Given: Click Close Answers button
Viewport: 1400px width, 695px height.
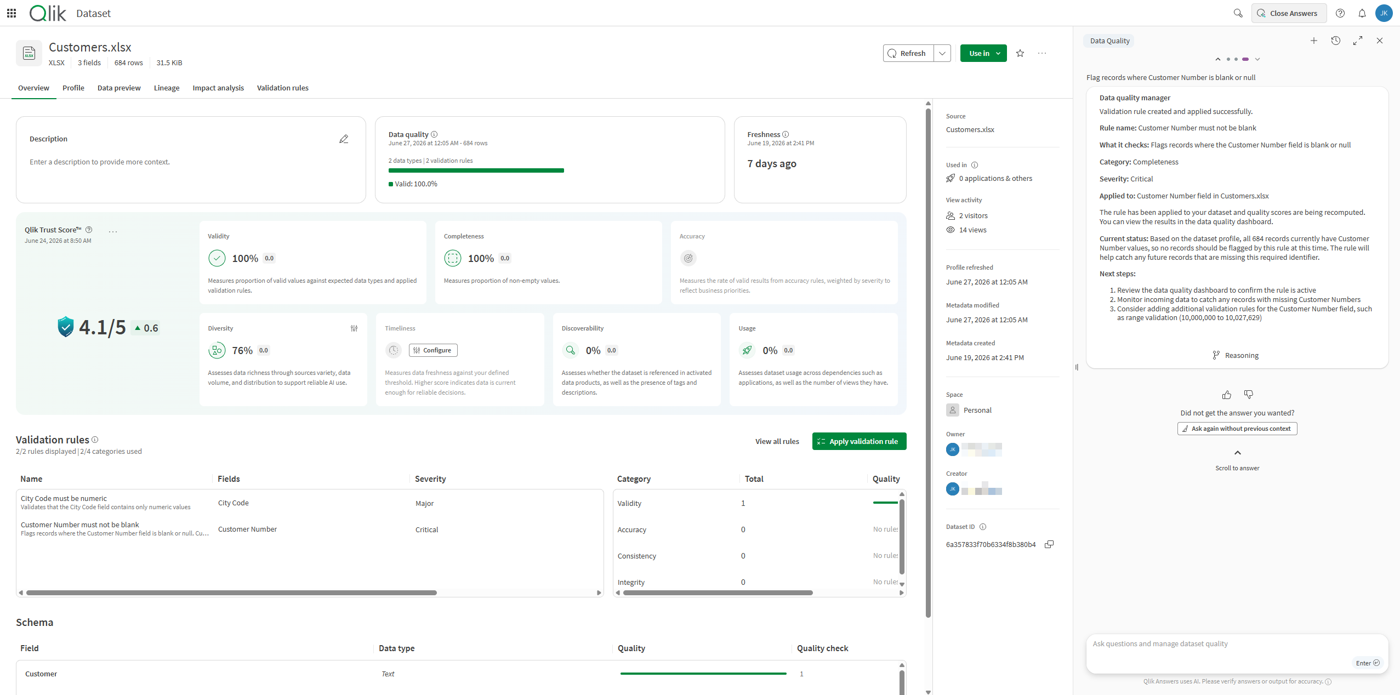Looking at the screenshot, I should tap(1289, 13).
